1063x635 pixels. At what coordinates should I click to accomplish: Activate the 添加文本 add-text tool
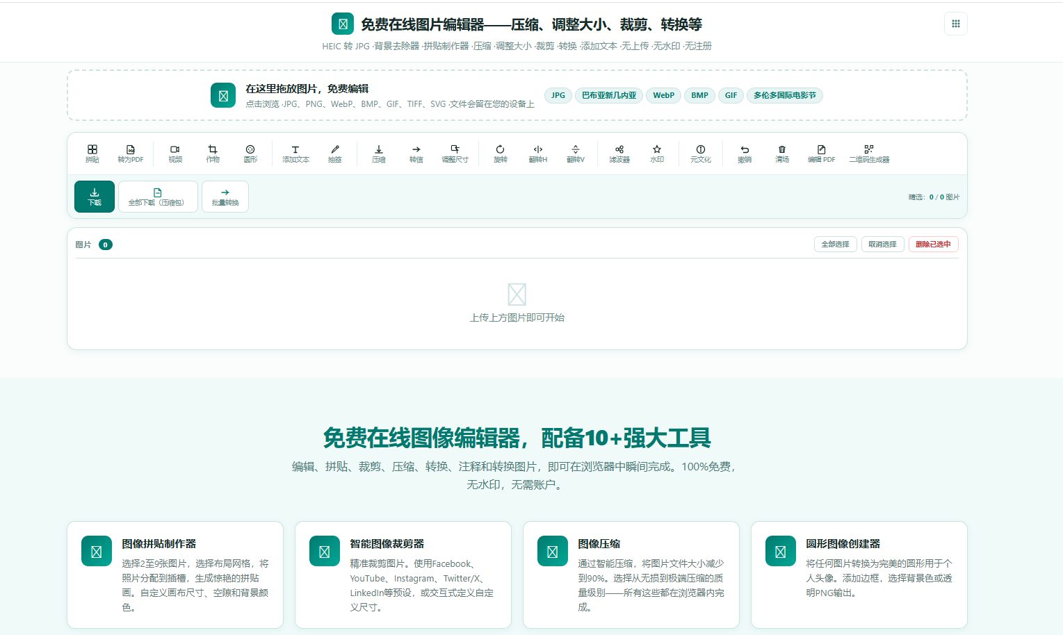pos(295,154)
